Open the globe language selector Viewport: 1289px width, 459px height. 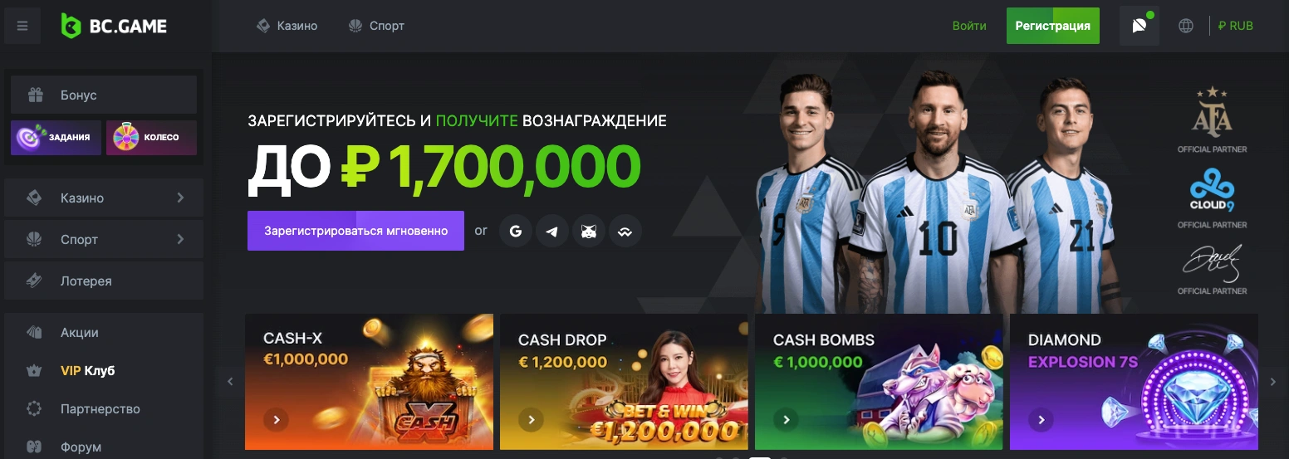pos(1186,26)
